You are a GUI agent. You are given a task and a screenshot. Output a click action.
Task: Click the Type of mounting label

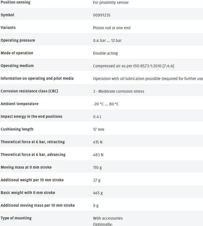(16, 218)
